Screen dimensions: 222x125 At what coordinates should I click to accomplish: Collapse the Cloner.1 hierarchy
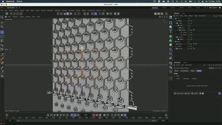[x=175, y=37]
